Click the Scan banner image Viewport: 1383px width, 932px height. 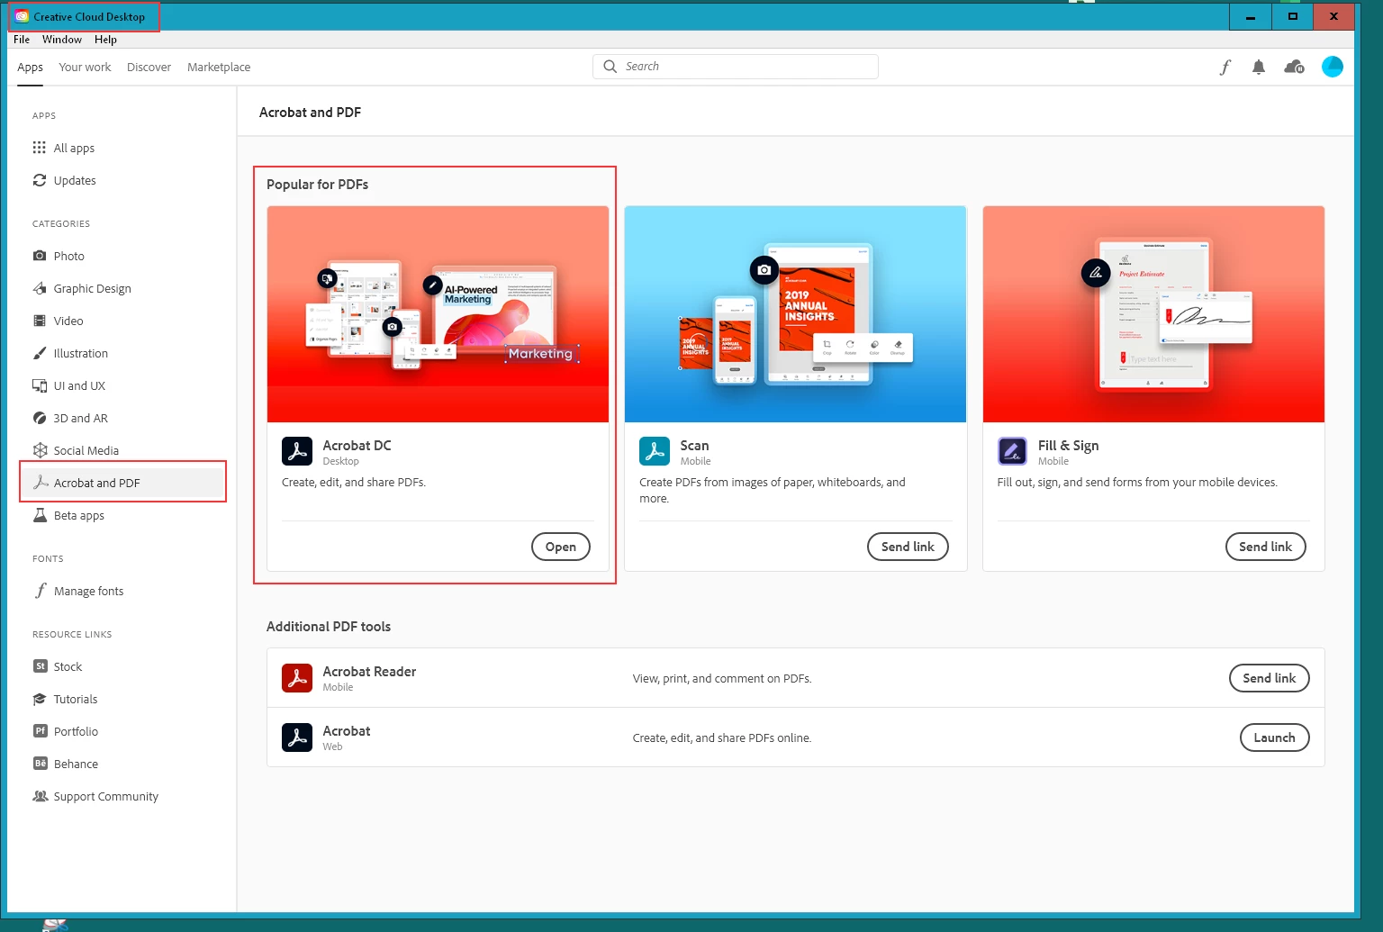click(795, 314)
